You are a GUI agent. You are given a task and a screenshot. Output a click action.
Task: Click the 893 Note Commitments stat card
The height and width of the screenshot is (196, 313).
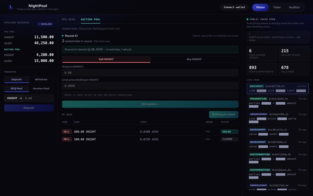click(262, 69)
